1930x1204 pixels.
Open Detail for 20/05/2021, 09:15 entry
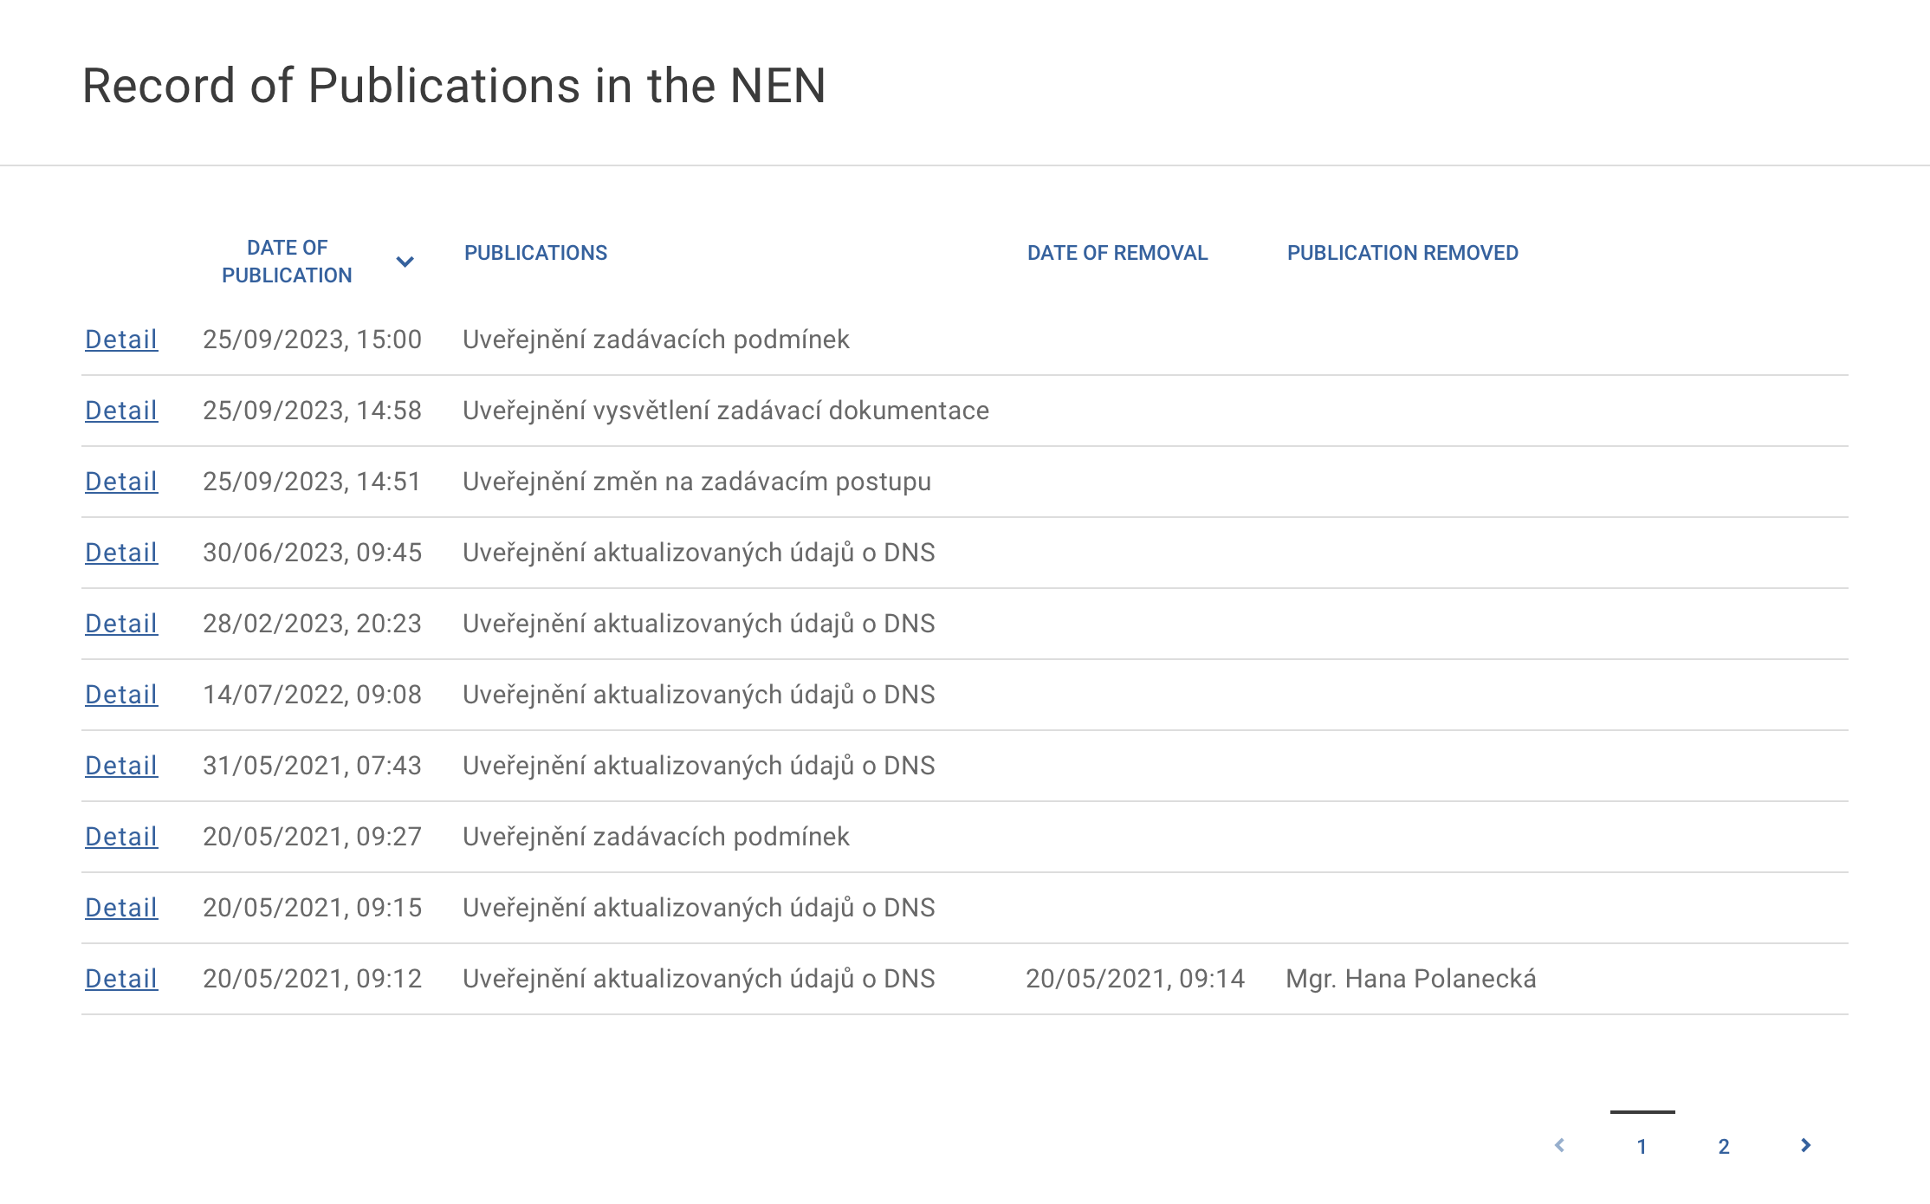point(121,908)
